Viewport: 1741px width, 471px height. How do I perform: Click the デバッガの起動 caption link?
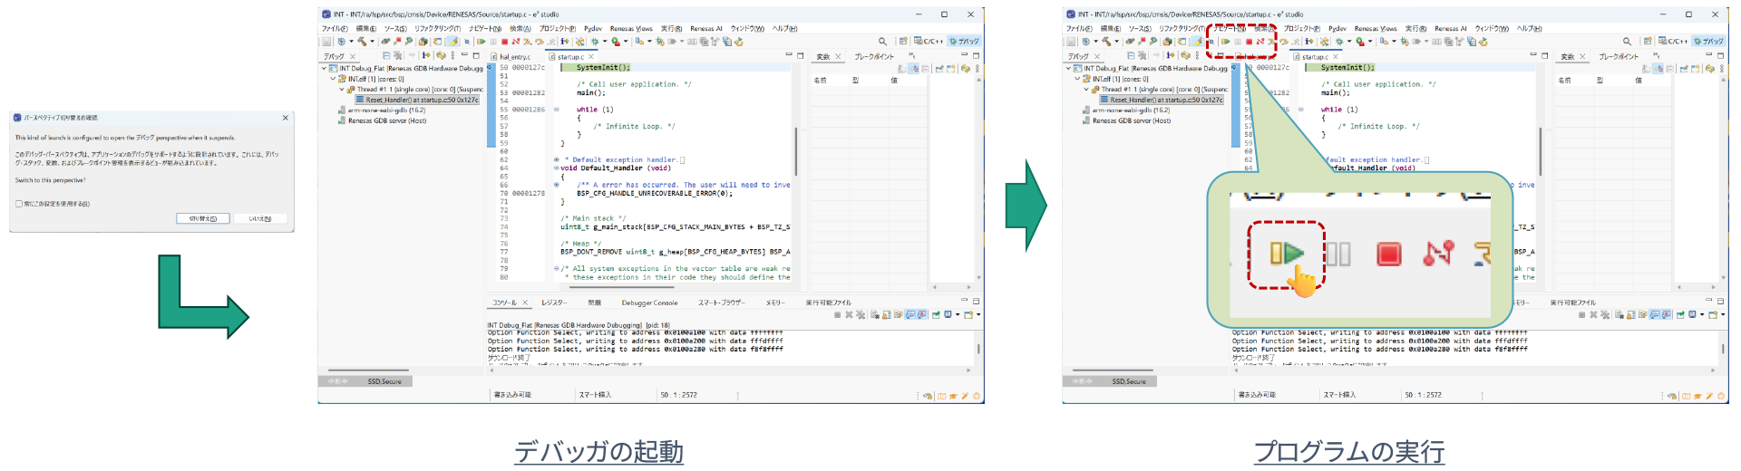coord(598,451)
